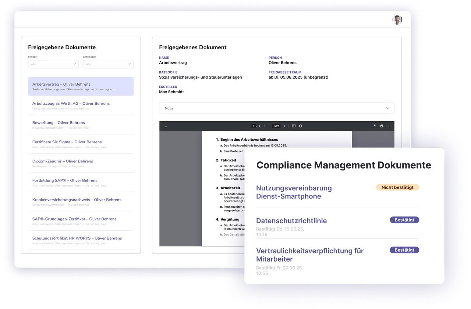This screenshot has width=471, height=309.
Task: Open Certificate Six Sigma – Oliver Behrens
Action: (81, 144)
